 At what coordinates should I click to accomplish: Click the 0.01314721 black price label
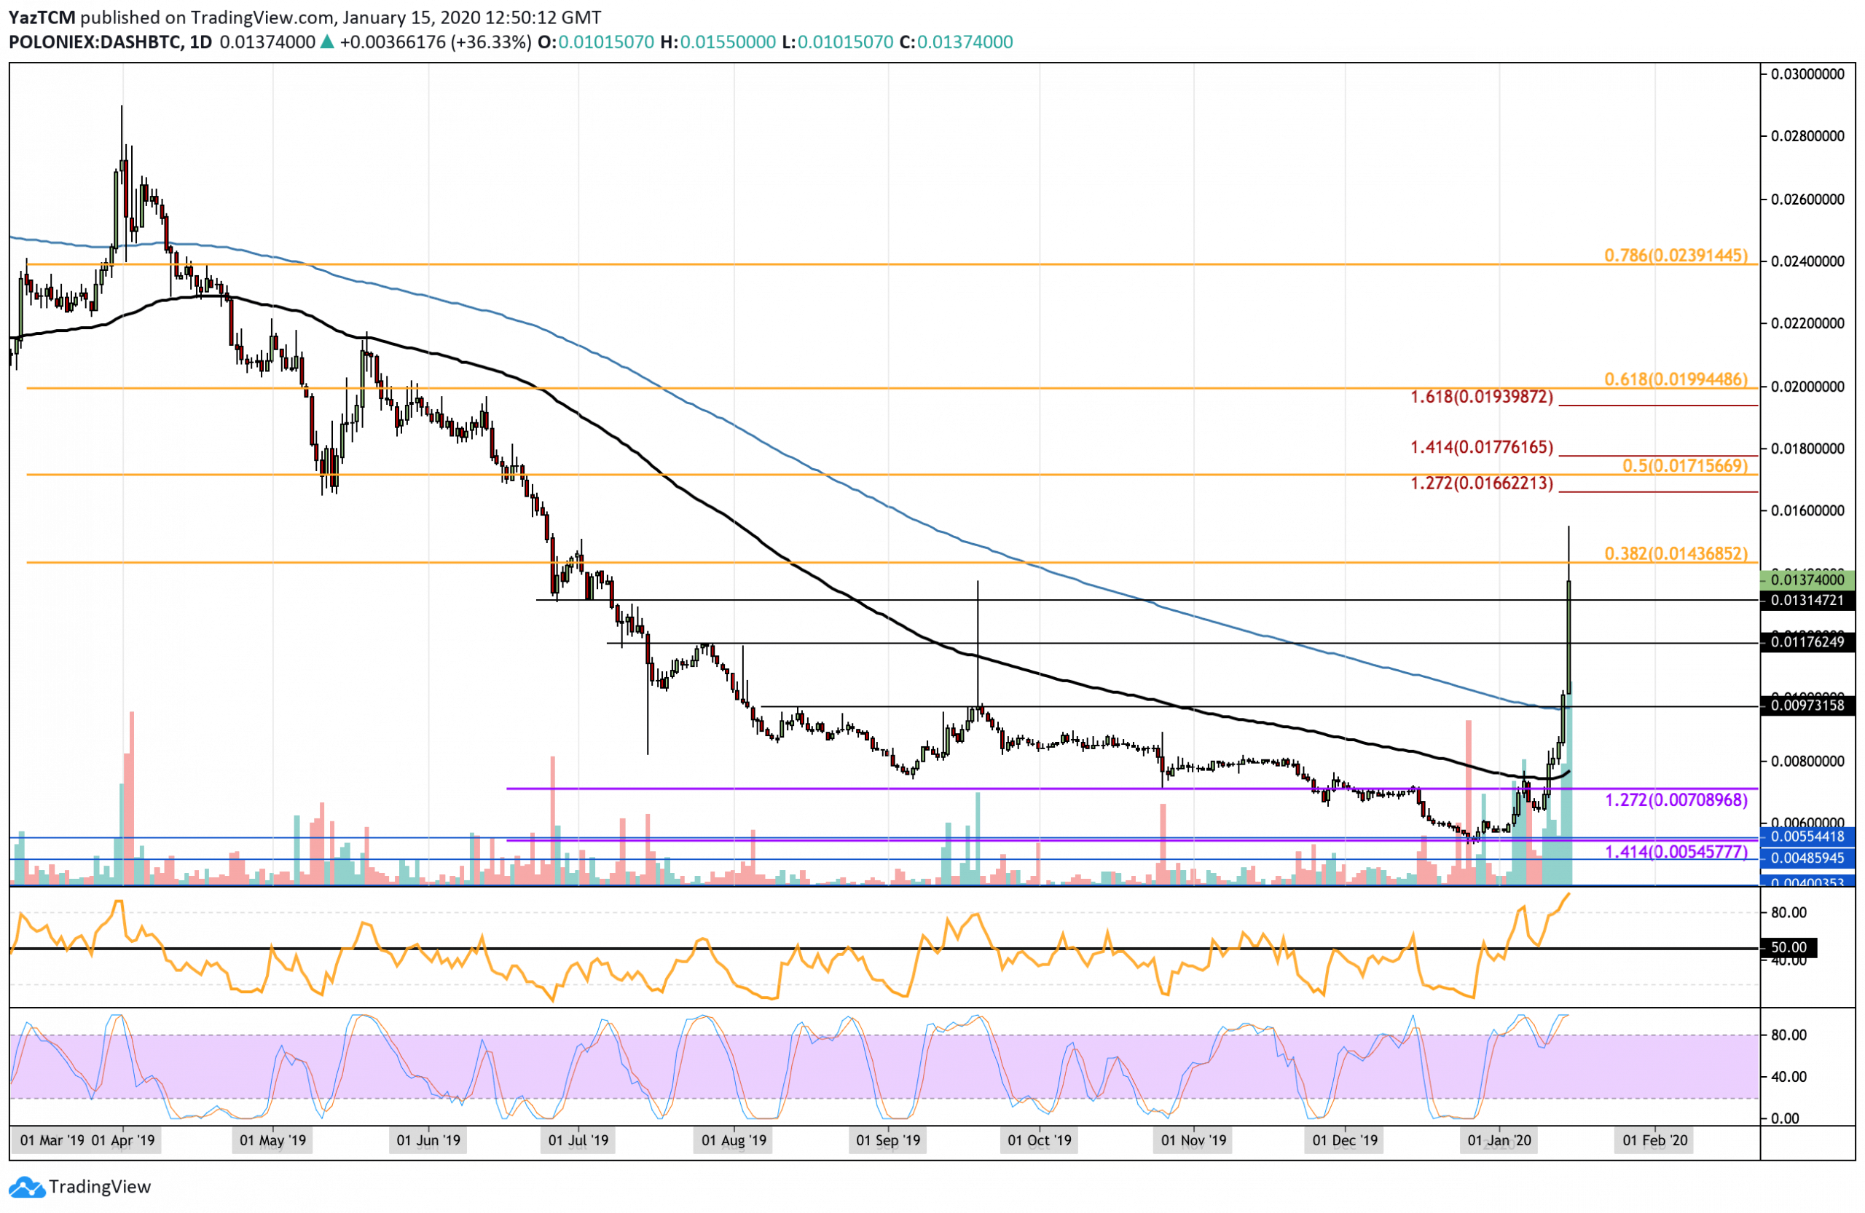[x=1806, y=601]
